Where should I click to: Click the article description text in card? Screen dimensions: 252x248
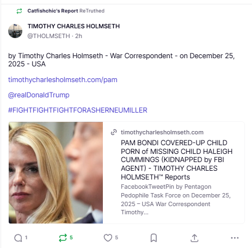pyautogui.click(x=176, y=200)
